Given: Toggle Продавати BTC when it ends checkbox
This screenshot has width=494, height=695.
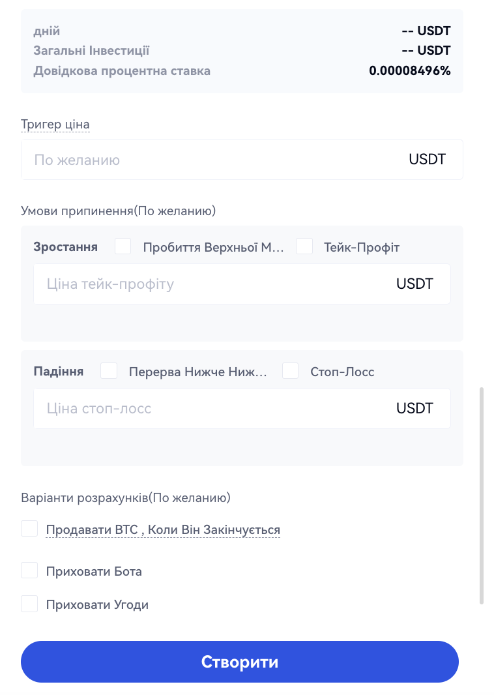Looking at the screenshot, I should coord(29,529).
